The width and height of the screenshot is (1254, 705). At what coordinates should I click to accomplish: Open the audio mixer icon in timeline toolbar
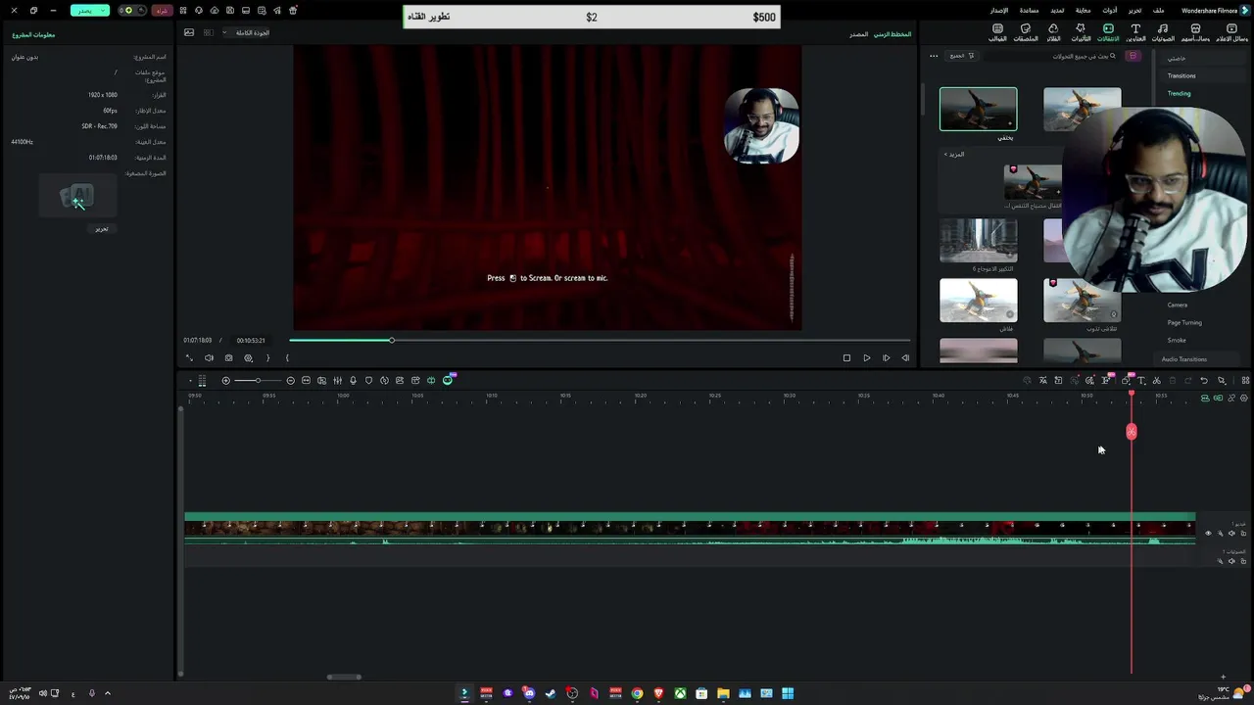[x=337, y=381]
